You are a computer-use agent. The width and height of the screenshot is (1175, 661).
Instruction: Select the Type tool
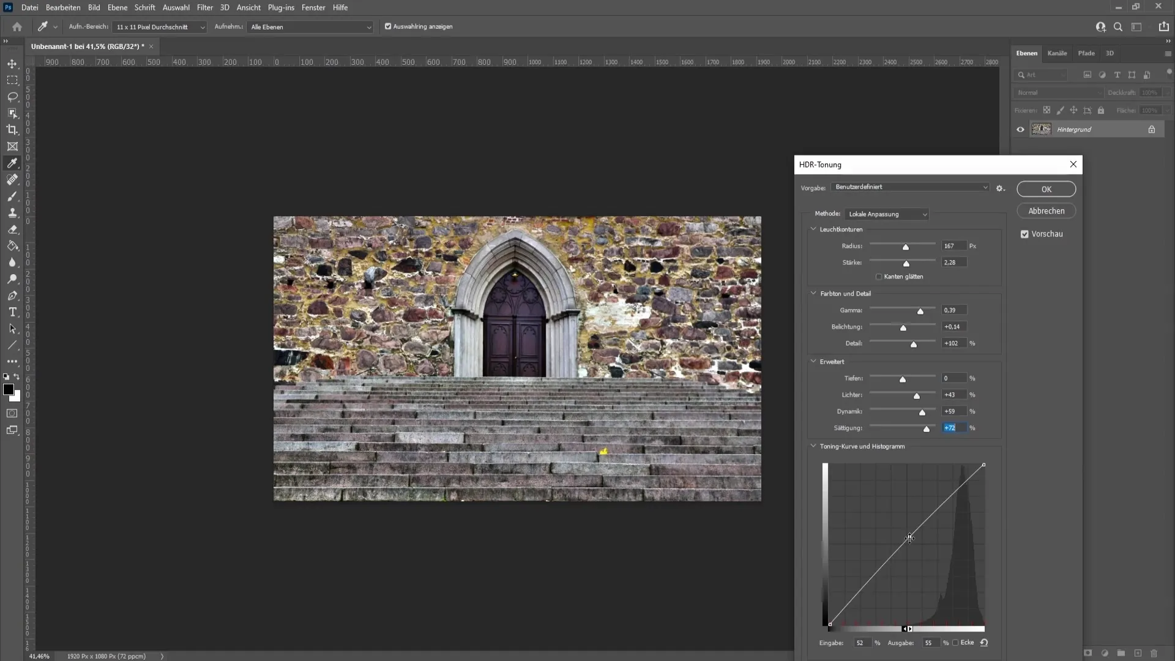coord(12,312)
